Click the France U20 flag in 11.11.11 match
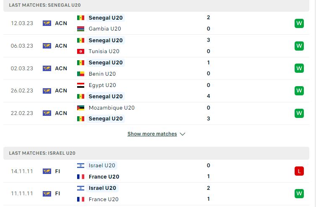This screenshot has width=316, height=207. point(80,199)
